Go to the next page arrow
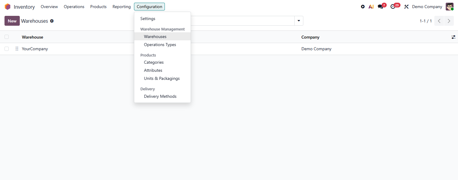Screen dimensions: 458x180 pyautogui.click(x=449, y=21)
